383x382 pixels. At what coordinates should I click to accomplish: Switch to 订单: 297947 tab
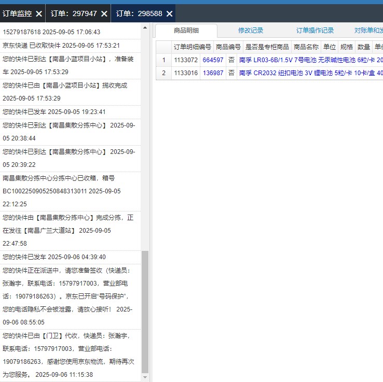(x=74, y=13)
